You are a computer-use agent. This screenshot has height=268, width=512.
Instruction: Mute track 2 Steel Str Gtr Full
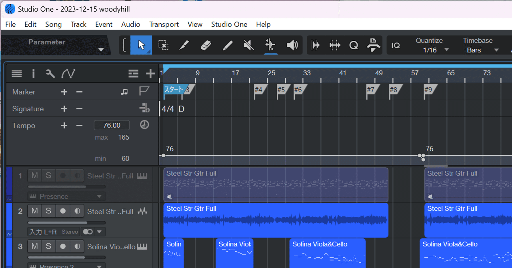pyautogui.click(x=34, y=211)
